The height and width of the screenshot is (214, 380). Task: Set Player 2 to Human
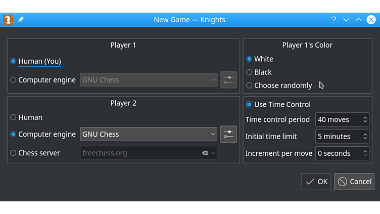click(x=13, y=117)
